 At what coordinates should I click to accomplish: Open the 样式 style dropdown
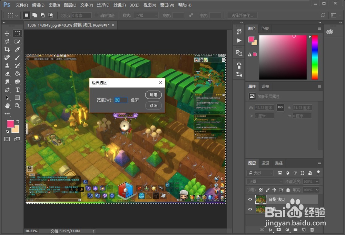tap(146, 16)
